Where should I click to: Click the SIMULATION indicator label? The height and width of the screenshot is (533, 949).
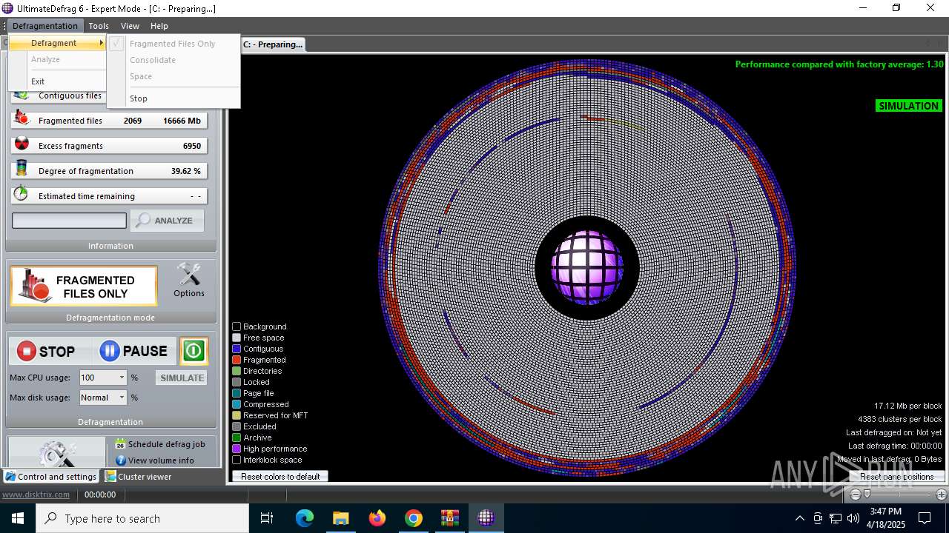pyautogui.click(x=908, y=106)
